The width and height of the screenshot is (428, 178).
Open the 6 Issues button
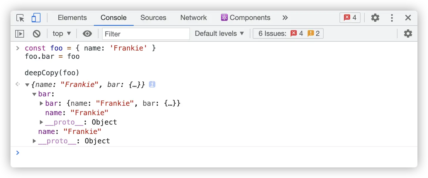[x=288, y=34]
